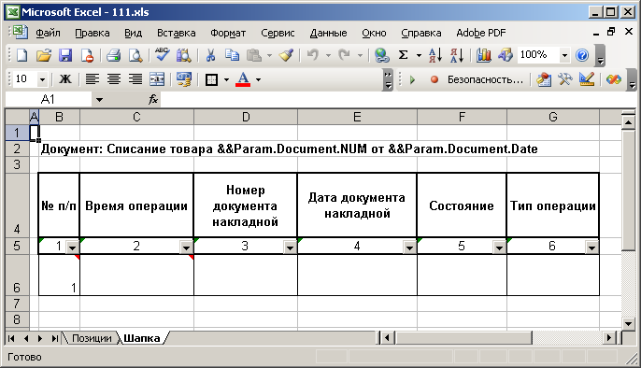The height and width of the screenshot is (368, 641).
Task: Toggle bold Ж formatting
Action: coord(65,79)
